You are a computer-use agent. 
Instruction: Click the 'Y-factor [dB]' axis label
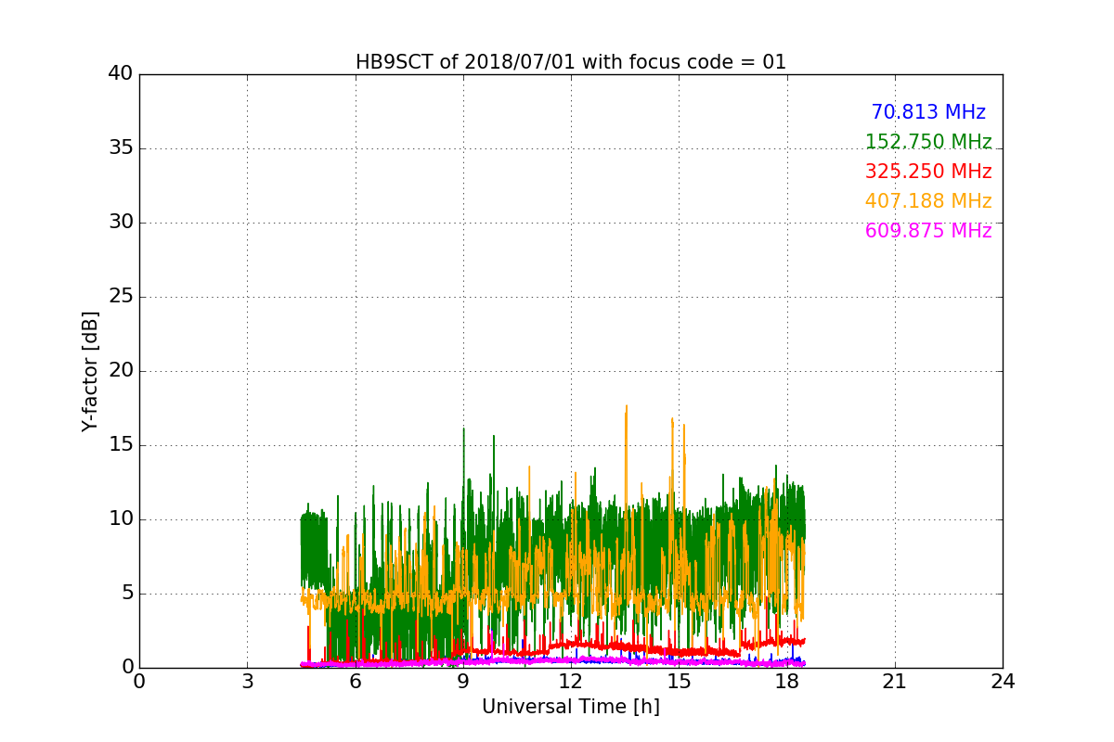(90, 371)
